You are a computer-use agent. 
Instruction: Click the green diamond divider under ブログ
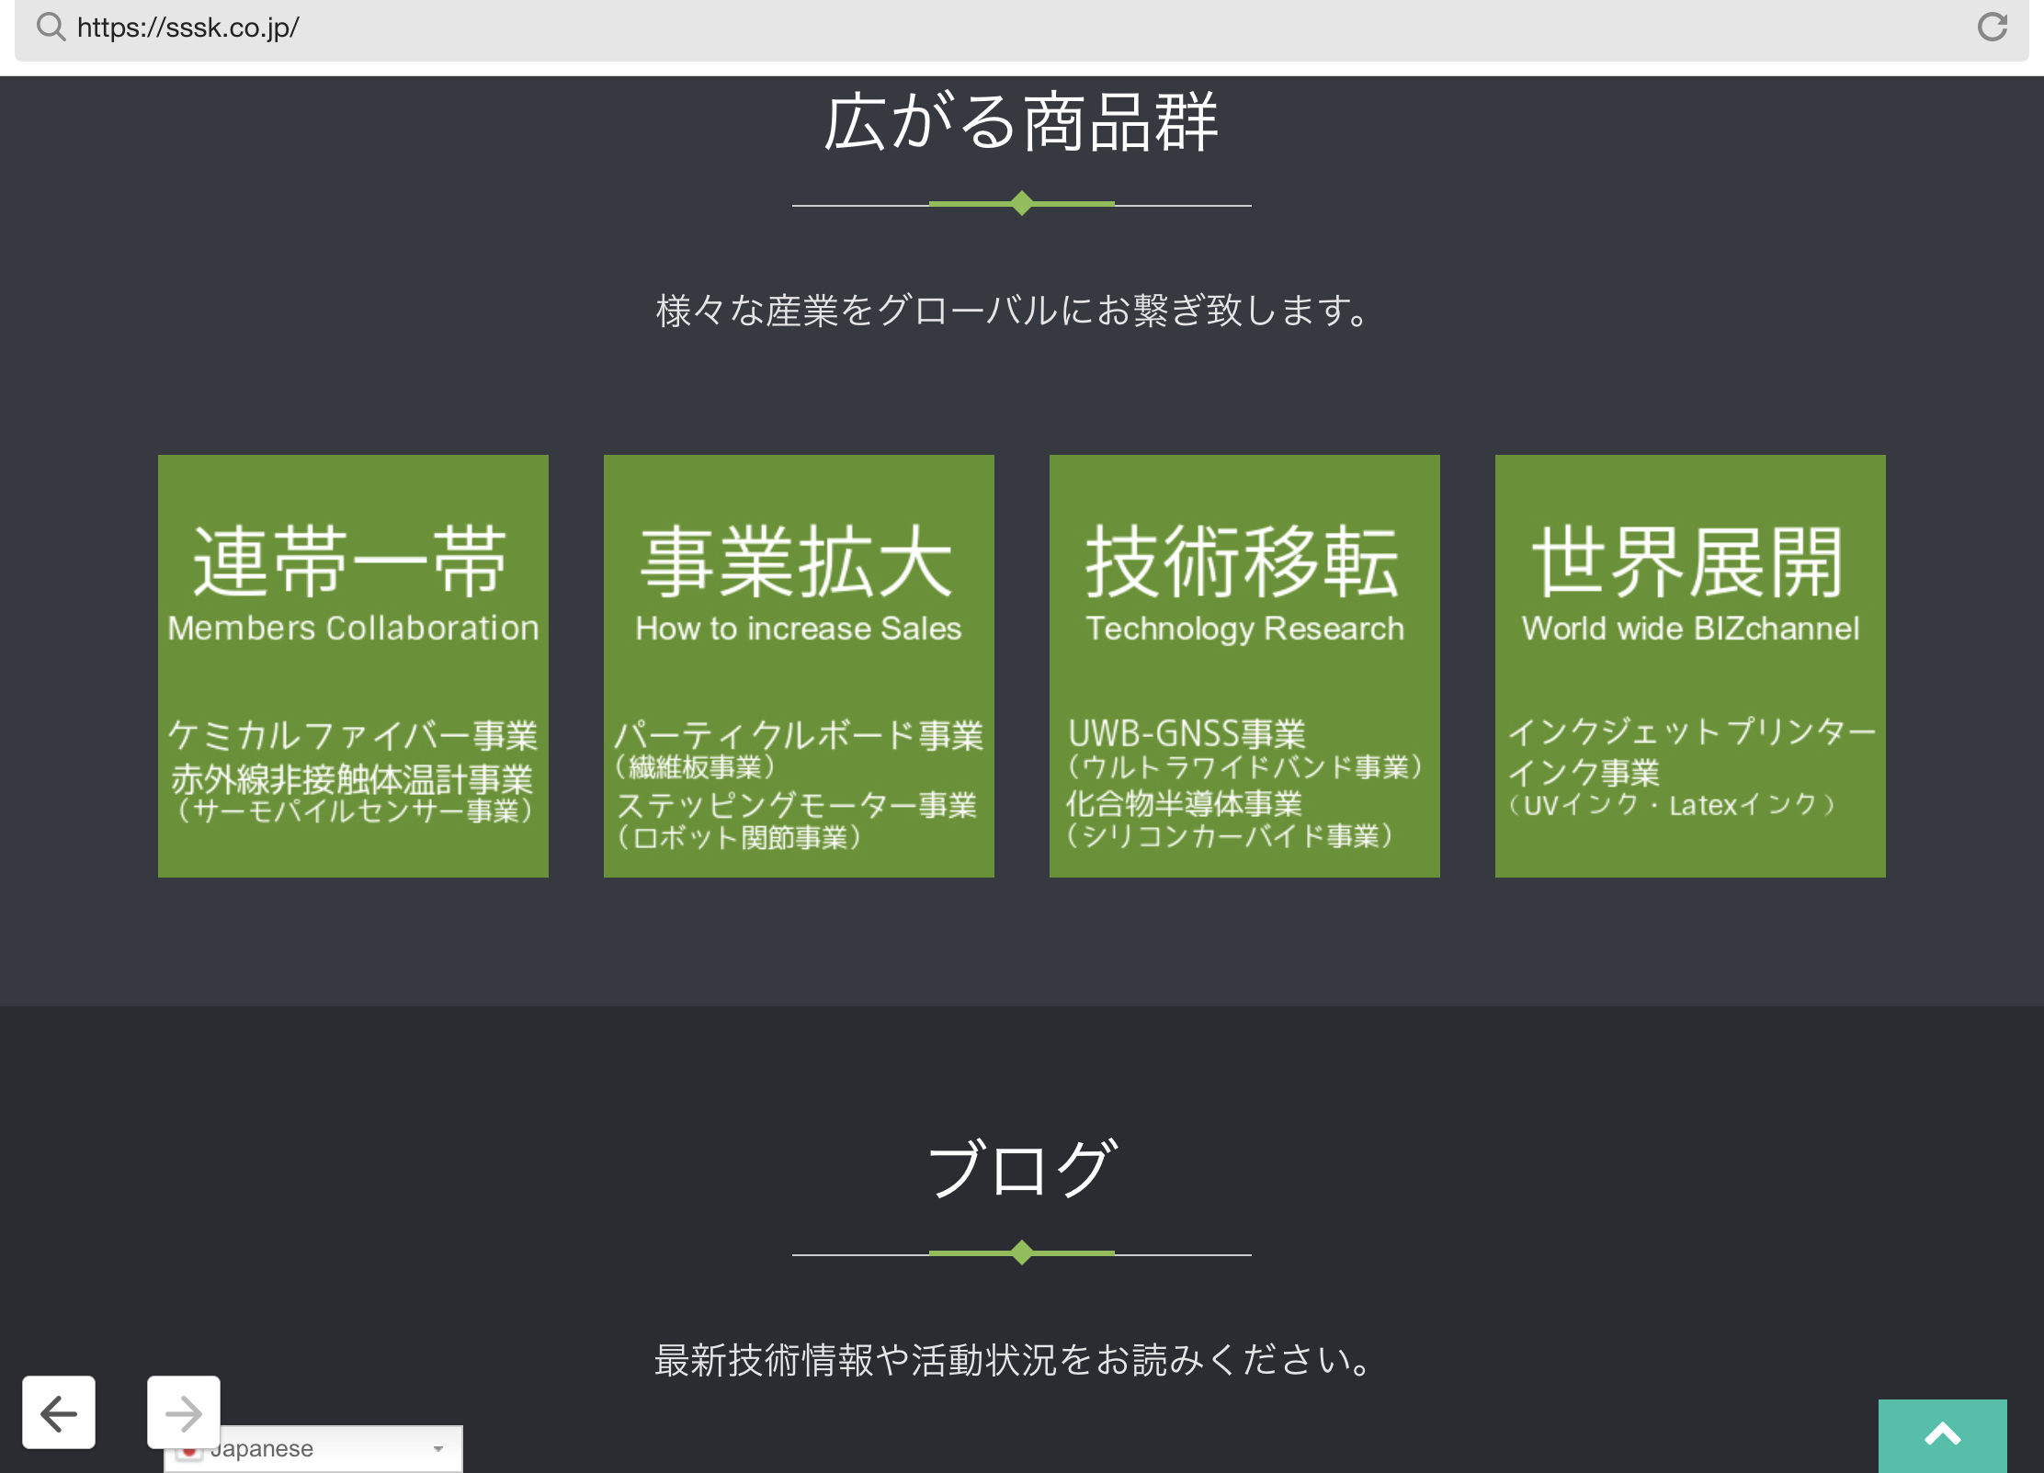coord(1021,1252)
